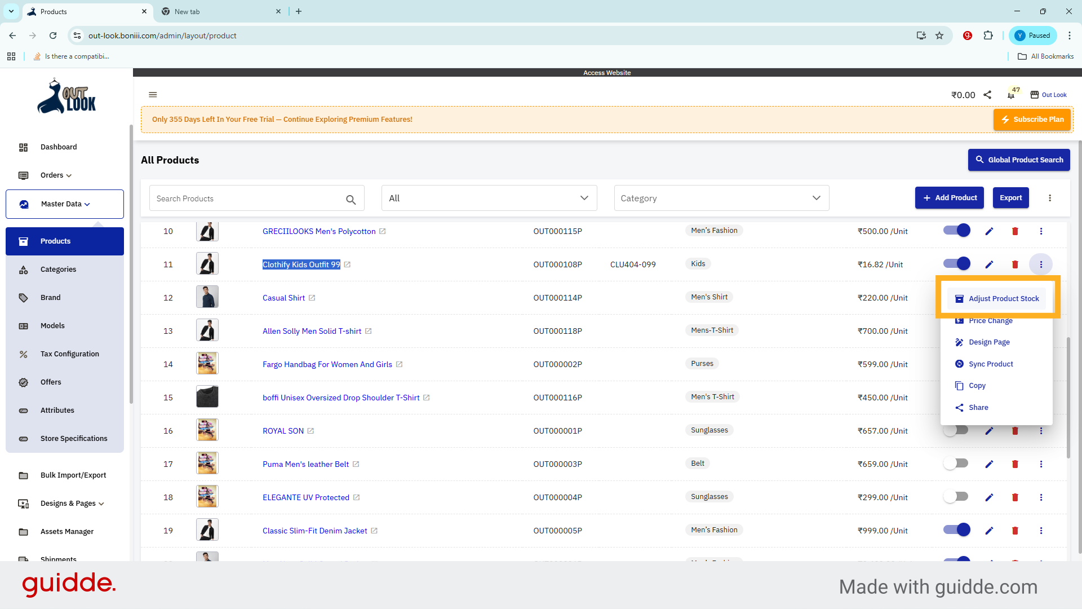The image size is (1082, 609).
Task: Enable Puma Men's leather Belt status toggle
Action: [x=956, y=463]
